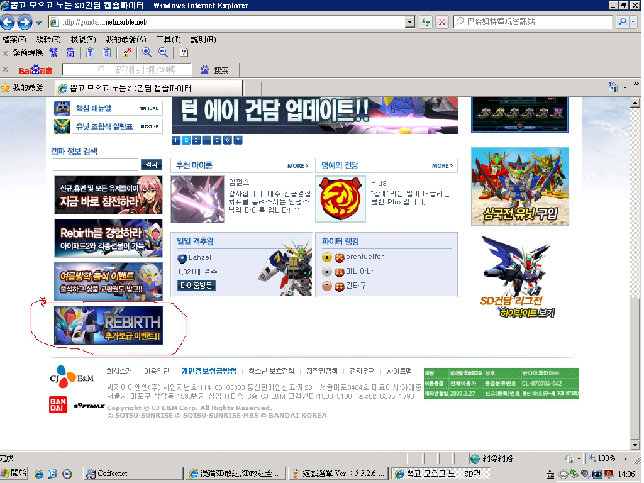
Task: Click the 캡파 정보 검색 input field
Action: 96,165
